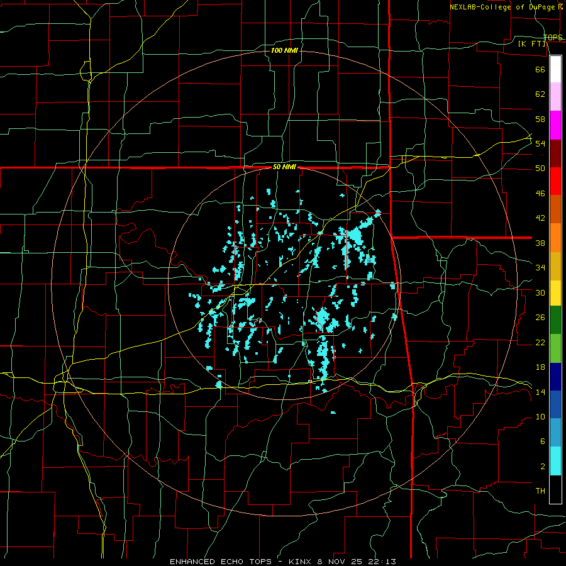The width and height of the screenshot is (566, 566).
Task: Click the "62" legend value
Action: 540,94
